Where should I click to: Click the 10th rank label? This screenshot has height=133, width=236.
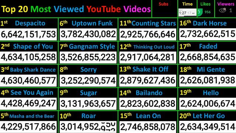[65, 116]
